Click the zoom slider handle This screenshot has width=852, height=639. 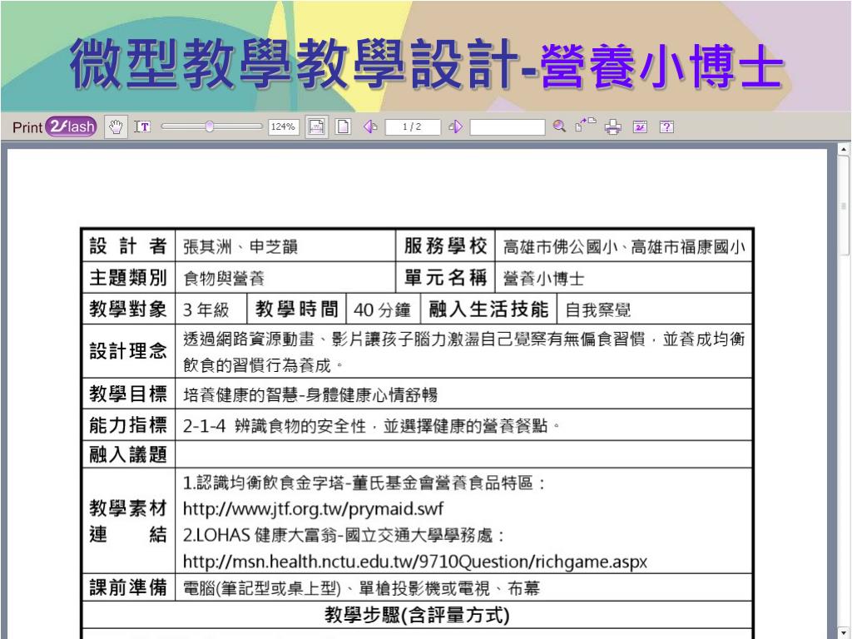point(209,126)
